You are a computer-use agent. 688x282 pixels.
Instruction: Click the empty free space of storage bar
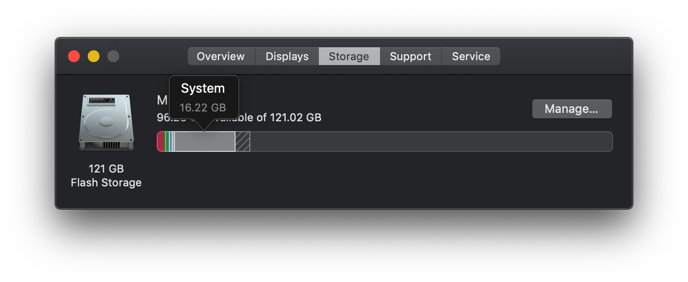click(x=431, y=141)
